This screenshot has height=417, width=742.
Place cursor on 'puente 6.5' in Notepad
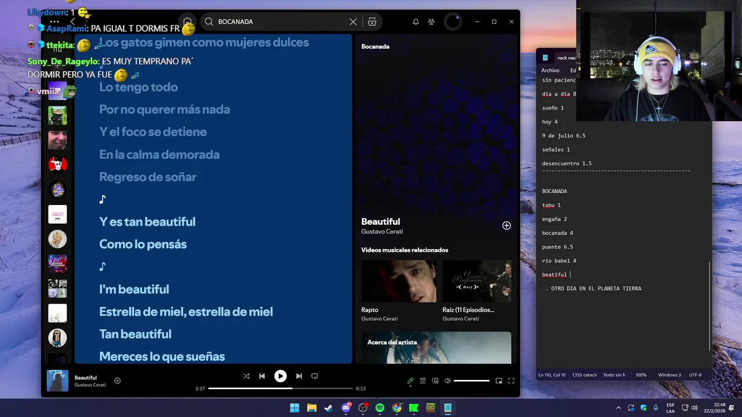[x=557, y=247]
